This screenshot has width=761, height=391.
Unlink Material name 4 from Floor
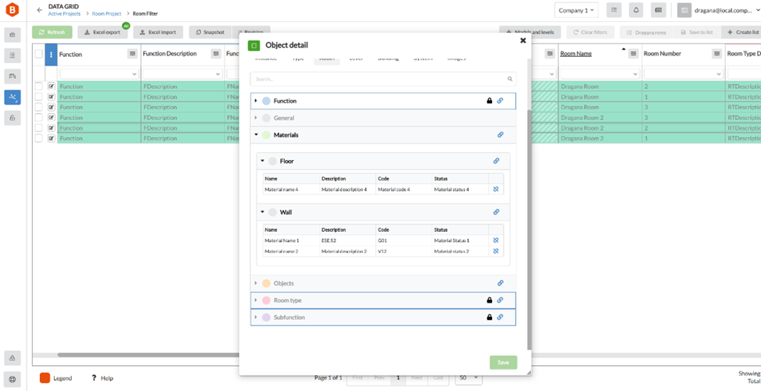tap(496, 190)
